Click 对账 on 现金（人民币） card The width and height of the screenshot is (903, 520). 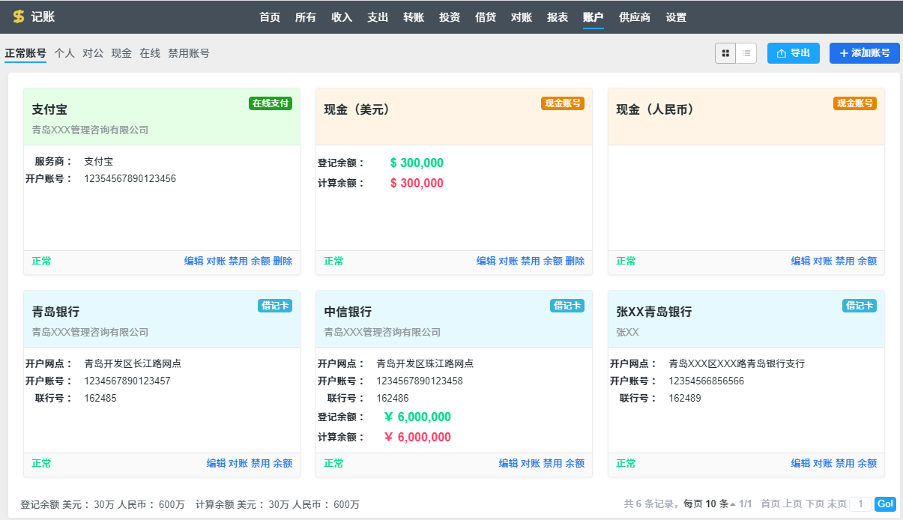point(823,261)
